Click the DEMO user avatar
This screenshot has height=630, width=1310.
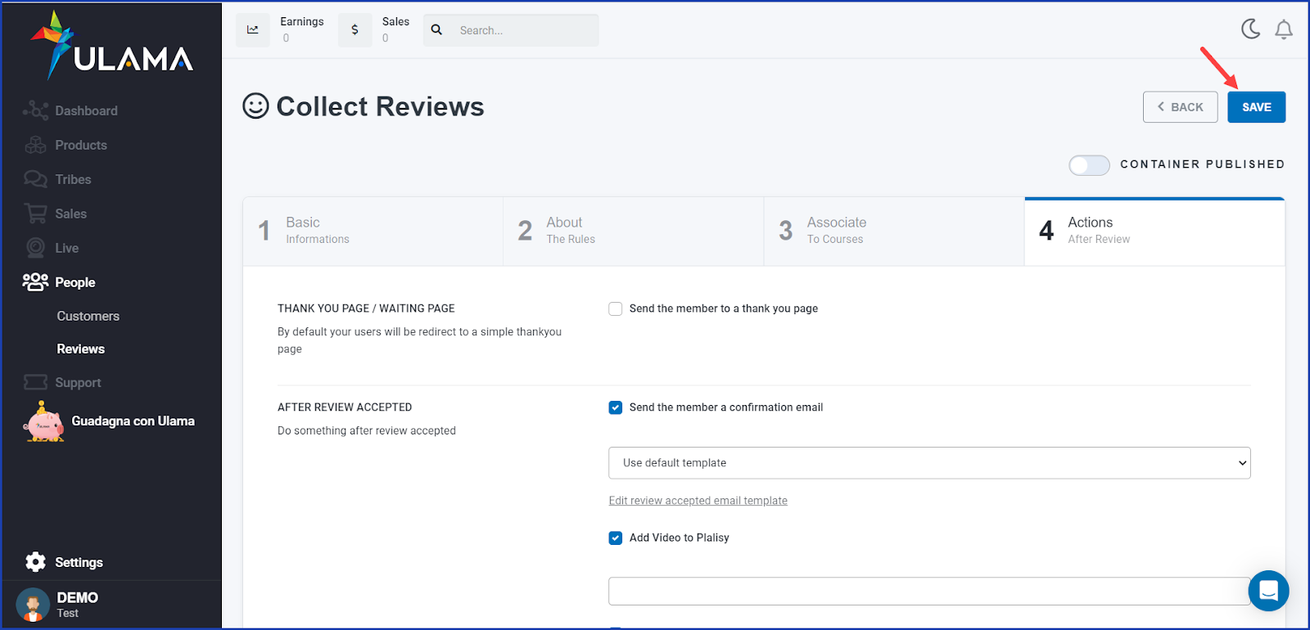tap(33, 605)
